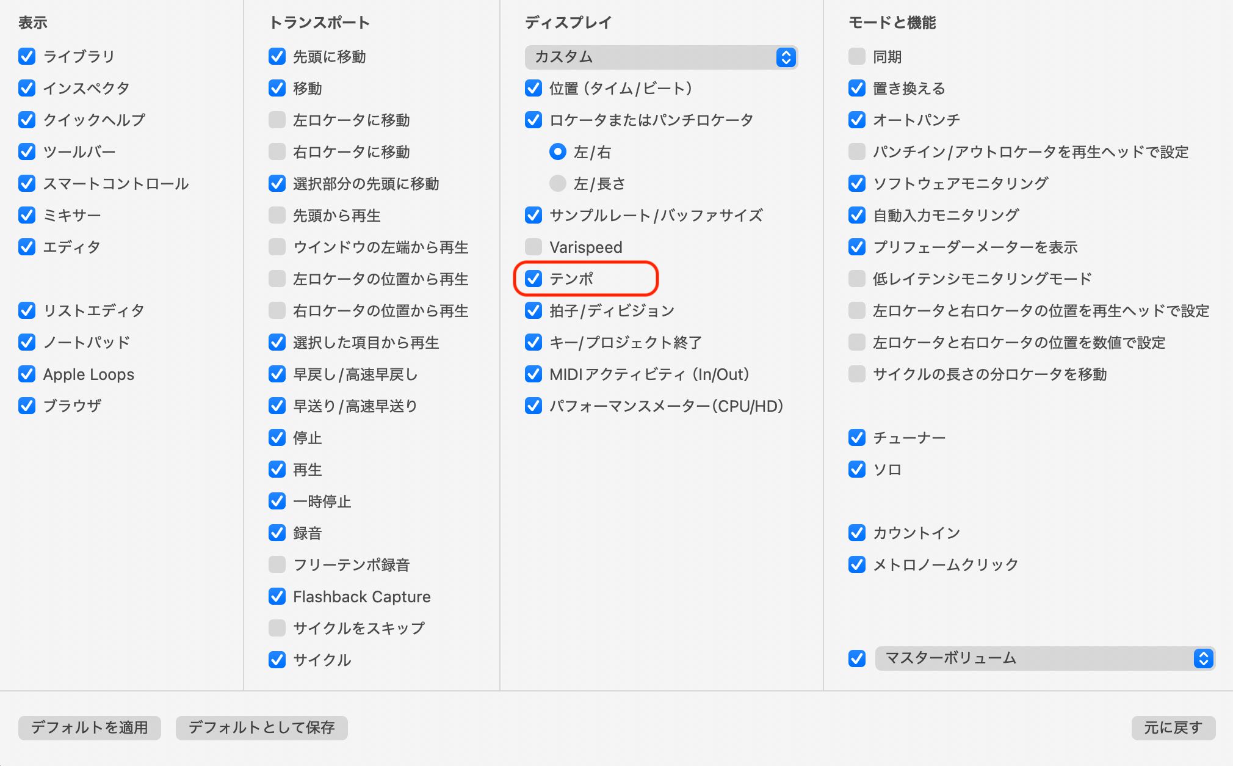Enable the Varispeed checkbox
The width and height of the screenshot is (1233, 766).
click(x=533, y=247)
